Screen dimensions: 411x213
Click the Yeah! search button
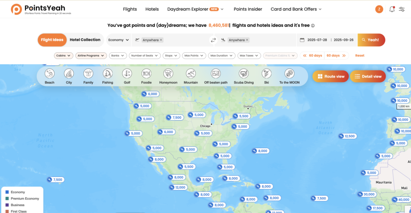(371, 40)
